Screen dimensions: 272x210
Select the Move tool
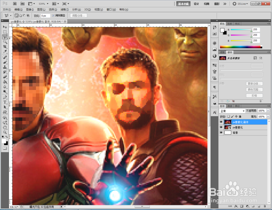tap(5, 27)
